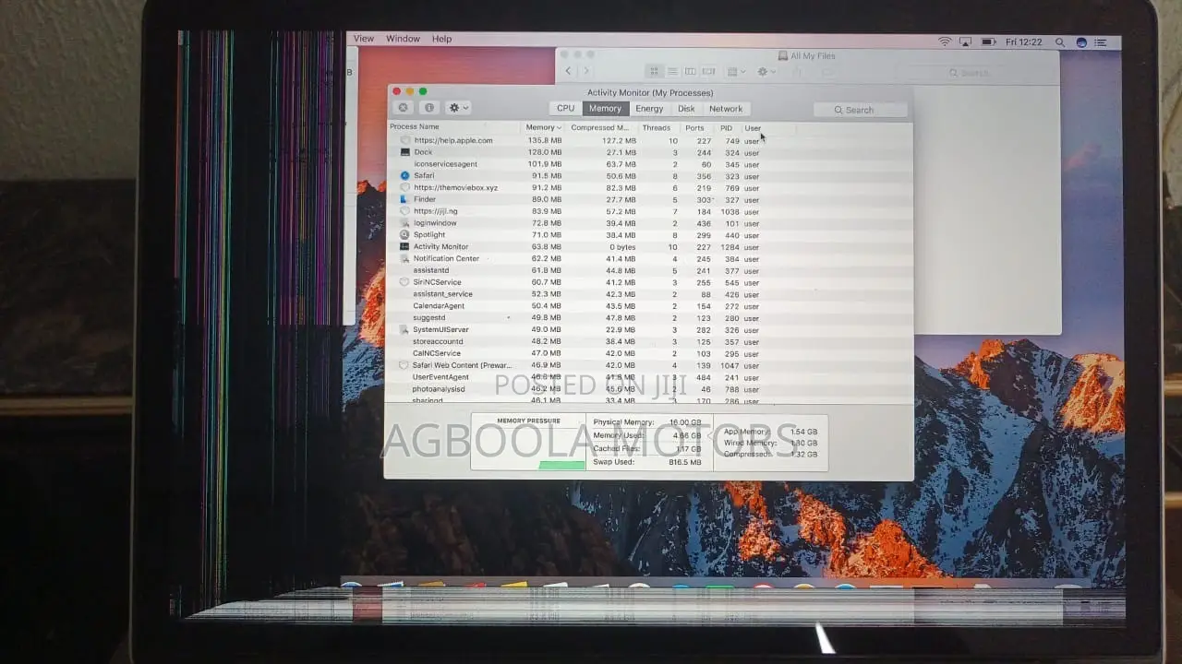
Task: Select the Spotlight process icon
Action: (x=404, y=235)
